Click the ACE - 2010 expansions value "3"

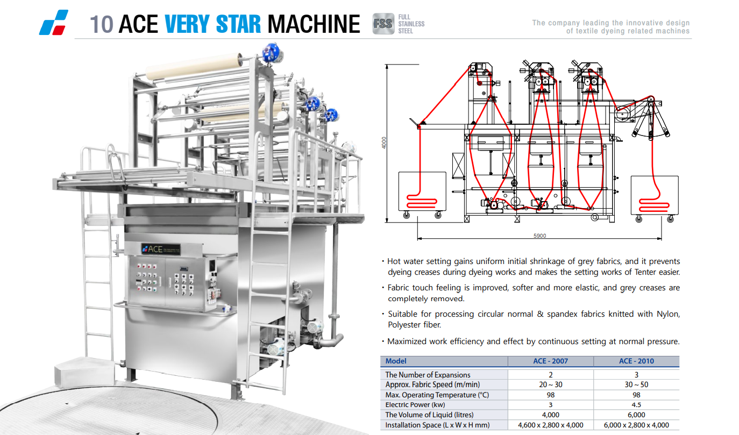tap(636, 375)
